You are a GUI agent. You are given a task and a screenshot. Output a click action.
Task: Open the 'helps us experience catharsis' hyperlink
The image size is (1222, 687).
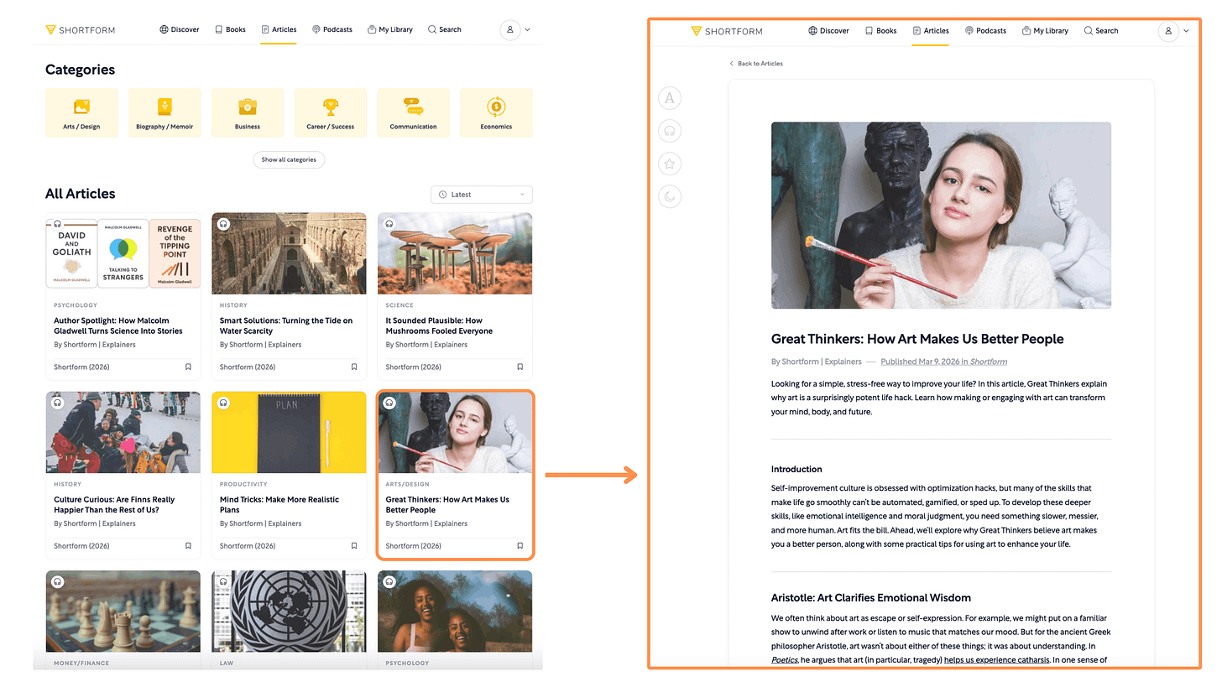[x=996, y=659]
